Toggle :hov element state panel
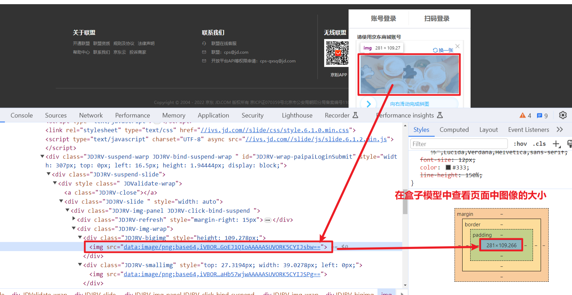The width and height of the screenshot is (572, 295). 520,143
